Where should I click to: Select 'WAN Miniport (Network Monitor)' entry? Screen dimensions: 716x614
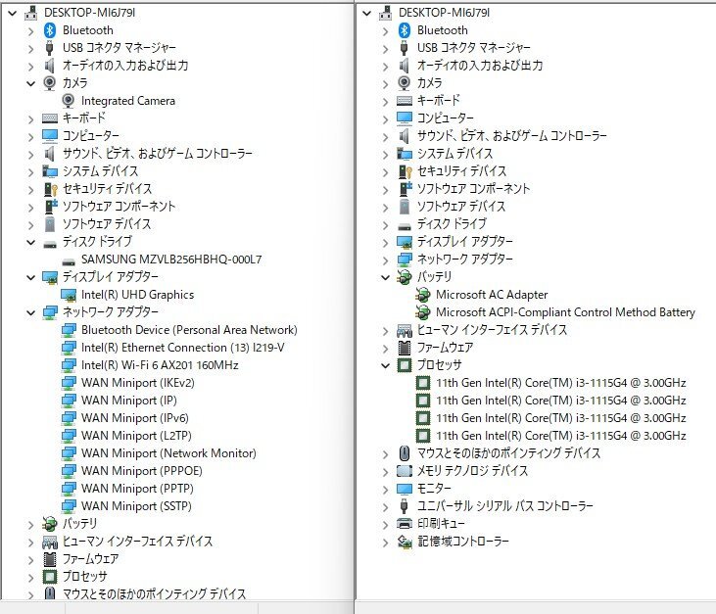point(168,453)
